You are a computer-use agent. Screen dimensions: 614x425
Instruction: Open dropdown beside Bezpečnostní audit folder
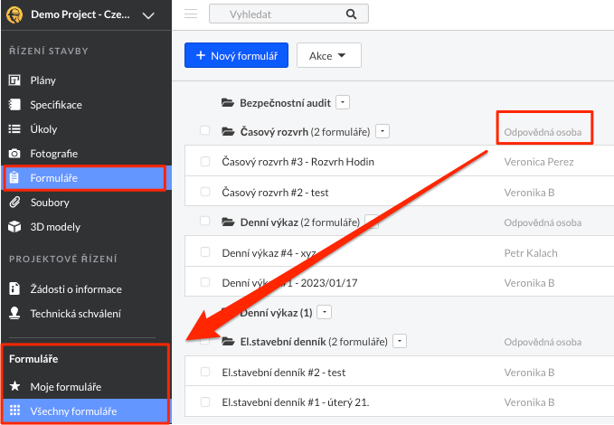(x=343, y=103)
